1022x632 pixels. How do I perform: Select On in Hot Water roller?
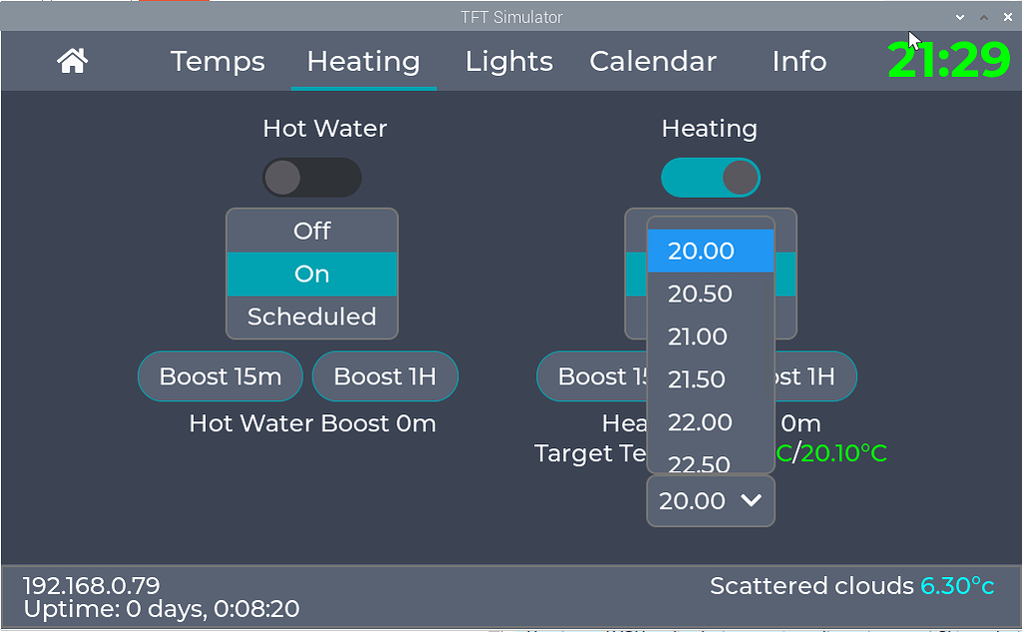[x=312, y=274]
